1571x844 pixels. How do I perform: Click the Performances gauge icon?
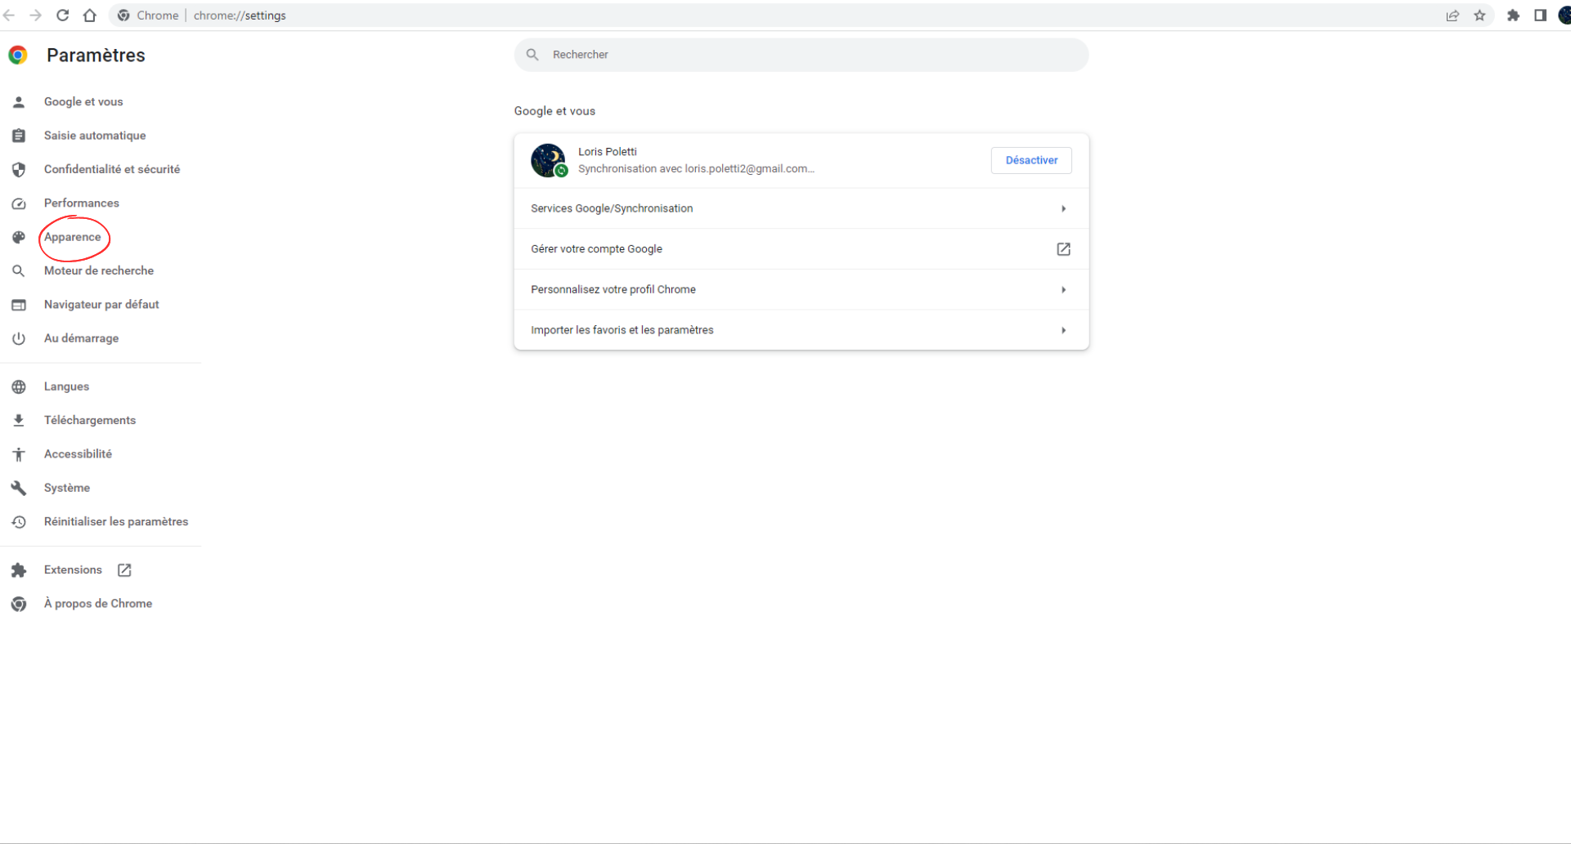[x=19, y=203]
